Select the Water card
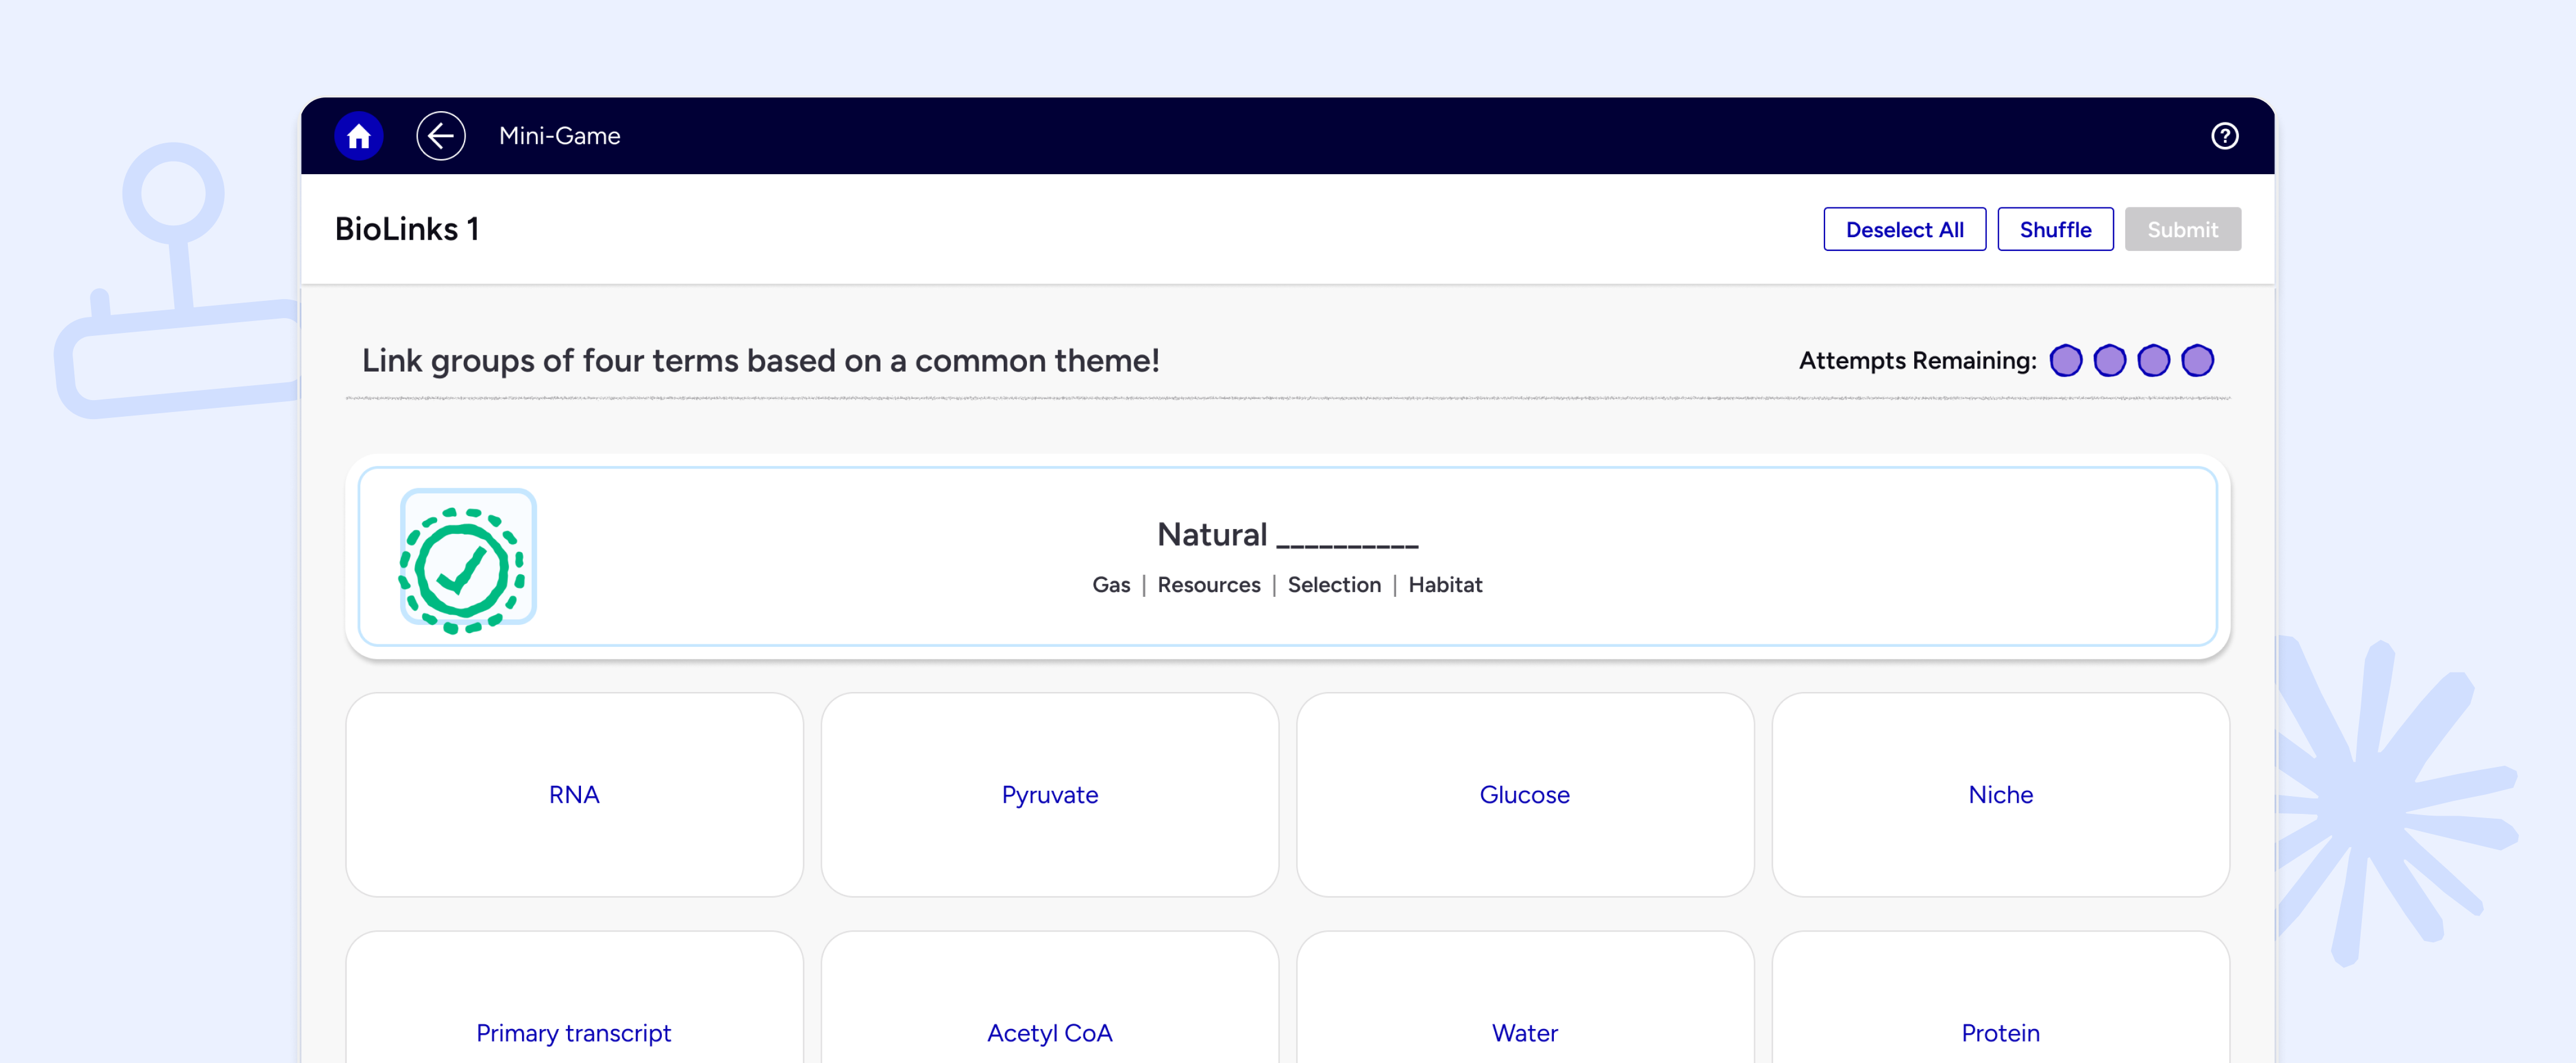2576x1063 pixels. tap(1525, 998)
